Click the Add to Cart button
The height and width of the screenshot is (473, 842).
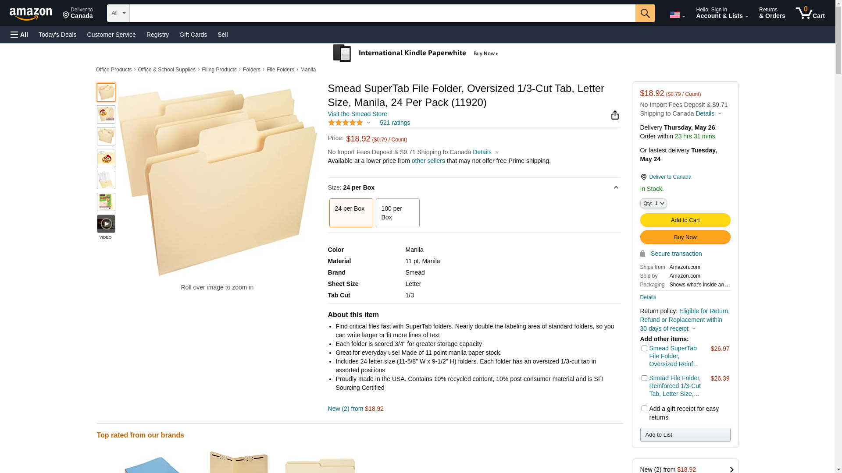click(x=685, y=220)
